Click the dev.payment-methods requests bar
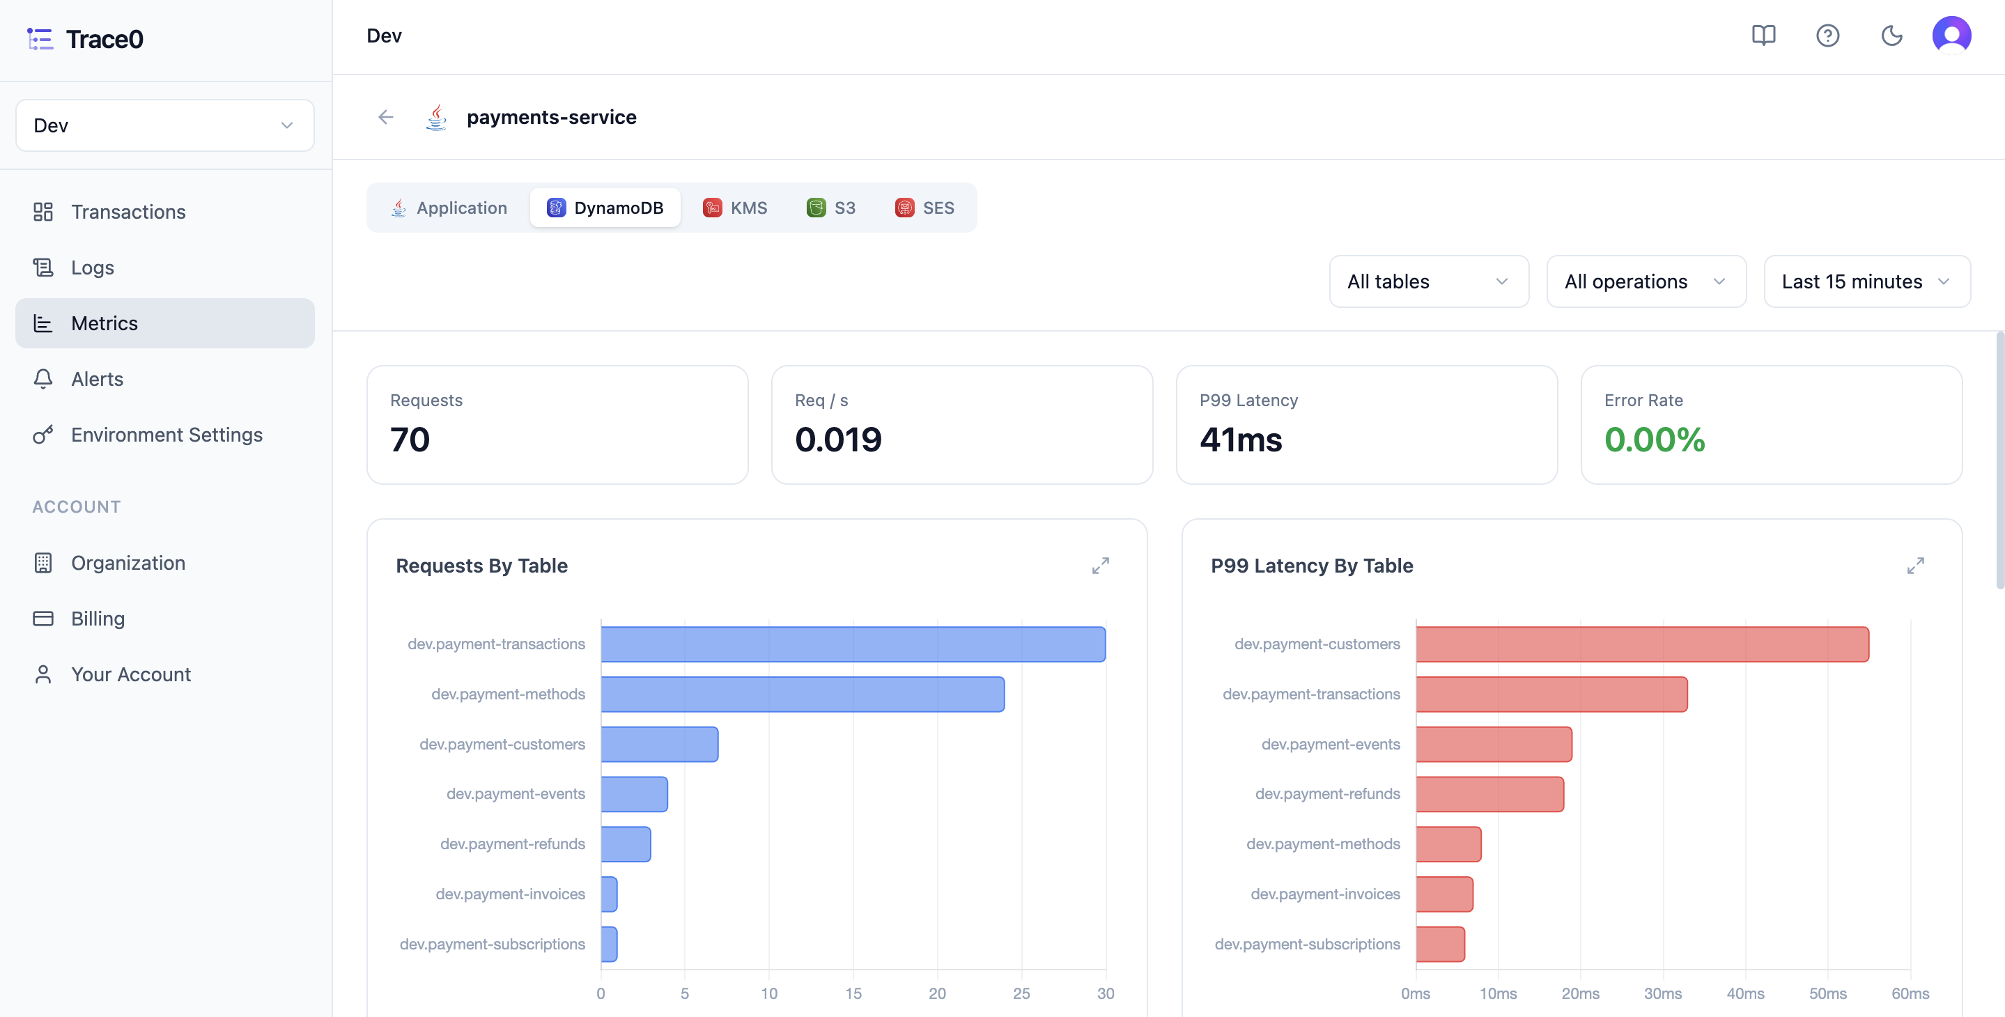Image resolution: width=2005 pixels, height=1017 pixels. [x=803, y=694]
